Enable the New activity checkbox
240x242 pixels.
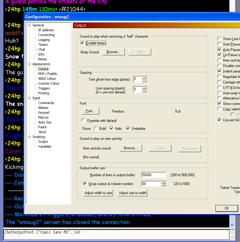[x=219, y=60]
